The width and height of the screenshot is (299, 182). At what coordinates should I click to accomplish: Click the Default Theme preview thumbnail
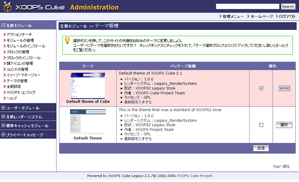point(88,121)
